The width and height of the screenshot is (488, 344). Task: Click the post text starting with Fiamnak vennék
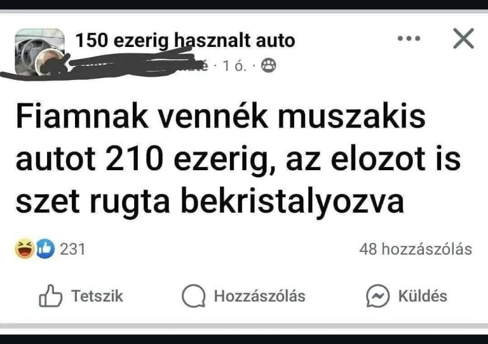click(x=238, y=159)
